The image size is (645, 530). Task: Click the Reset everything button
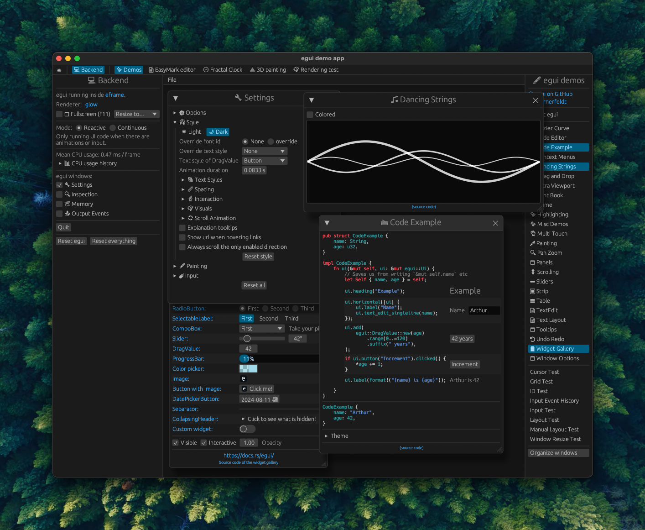[114, 241]
